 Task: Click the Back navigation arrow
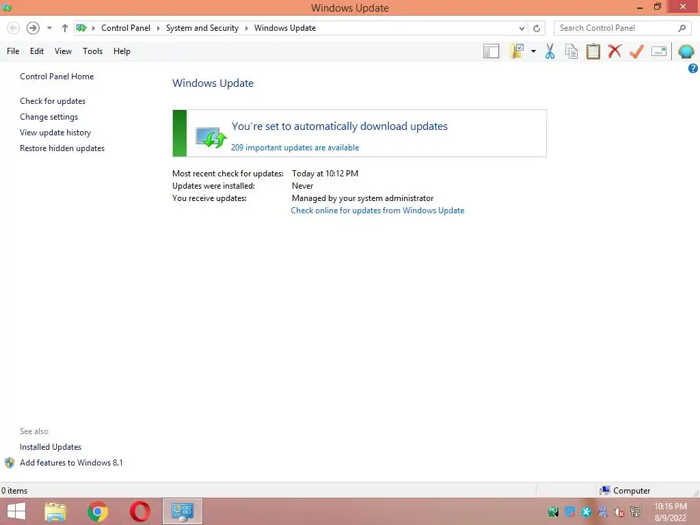(14, 28)
